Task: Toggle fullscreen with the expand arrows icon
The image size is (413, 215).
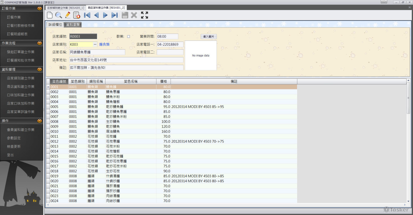Action: coord(144,15)
